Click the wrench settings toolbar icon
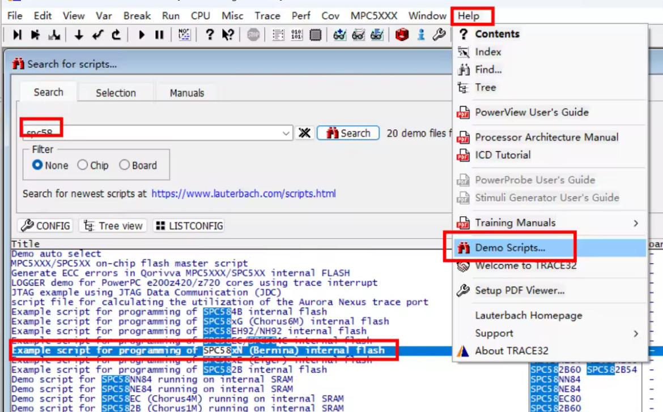663x412 pixels. pyautogui.click(x=439, y=35)
